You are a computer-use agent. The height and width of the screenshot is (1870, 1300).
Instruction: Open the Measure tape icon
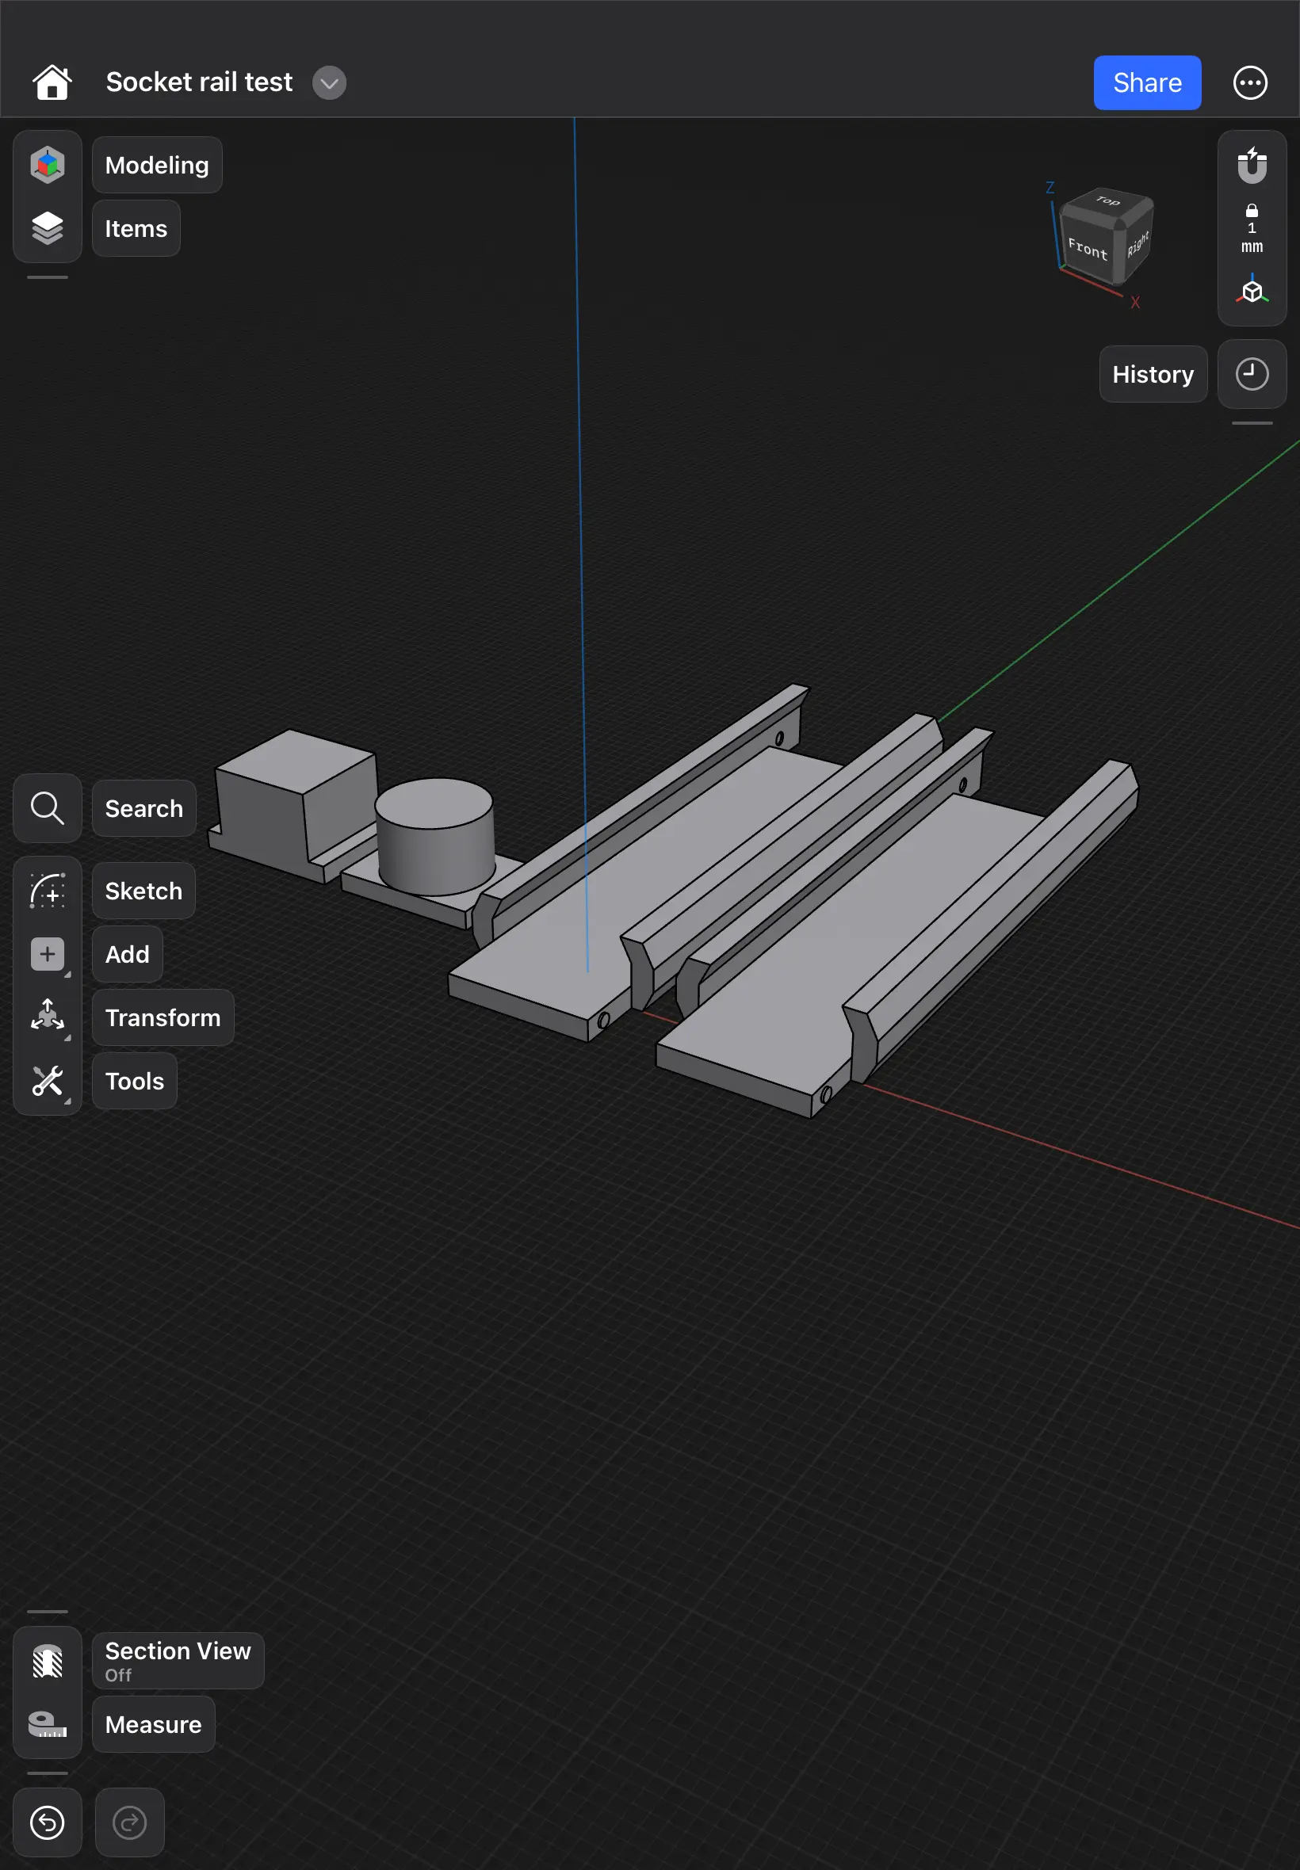48,1723
